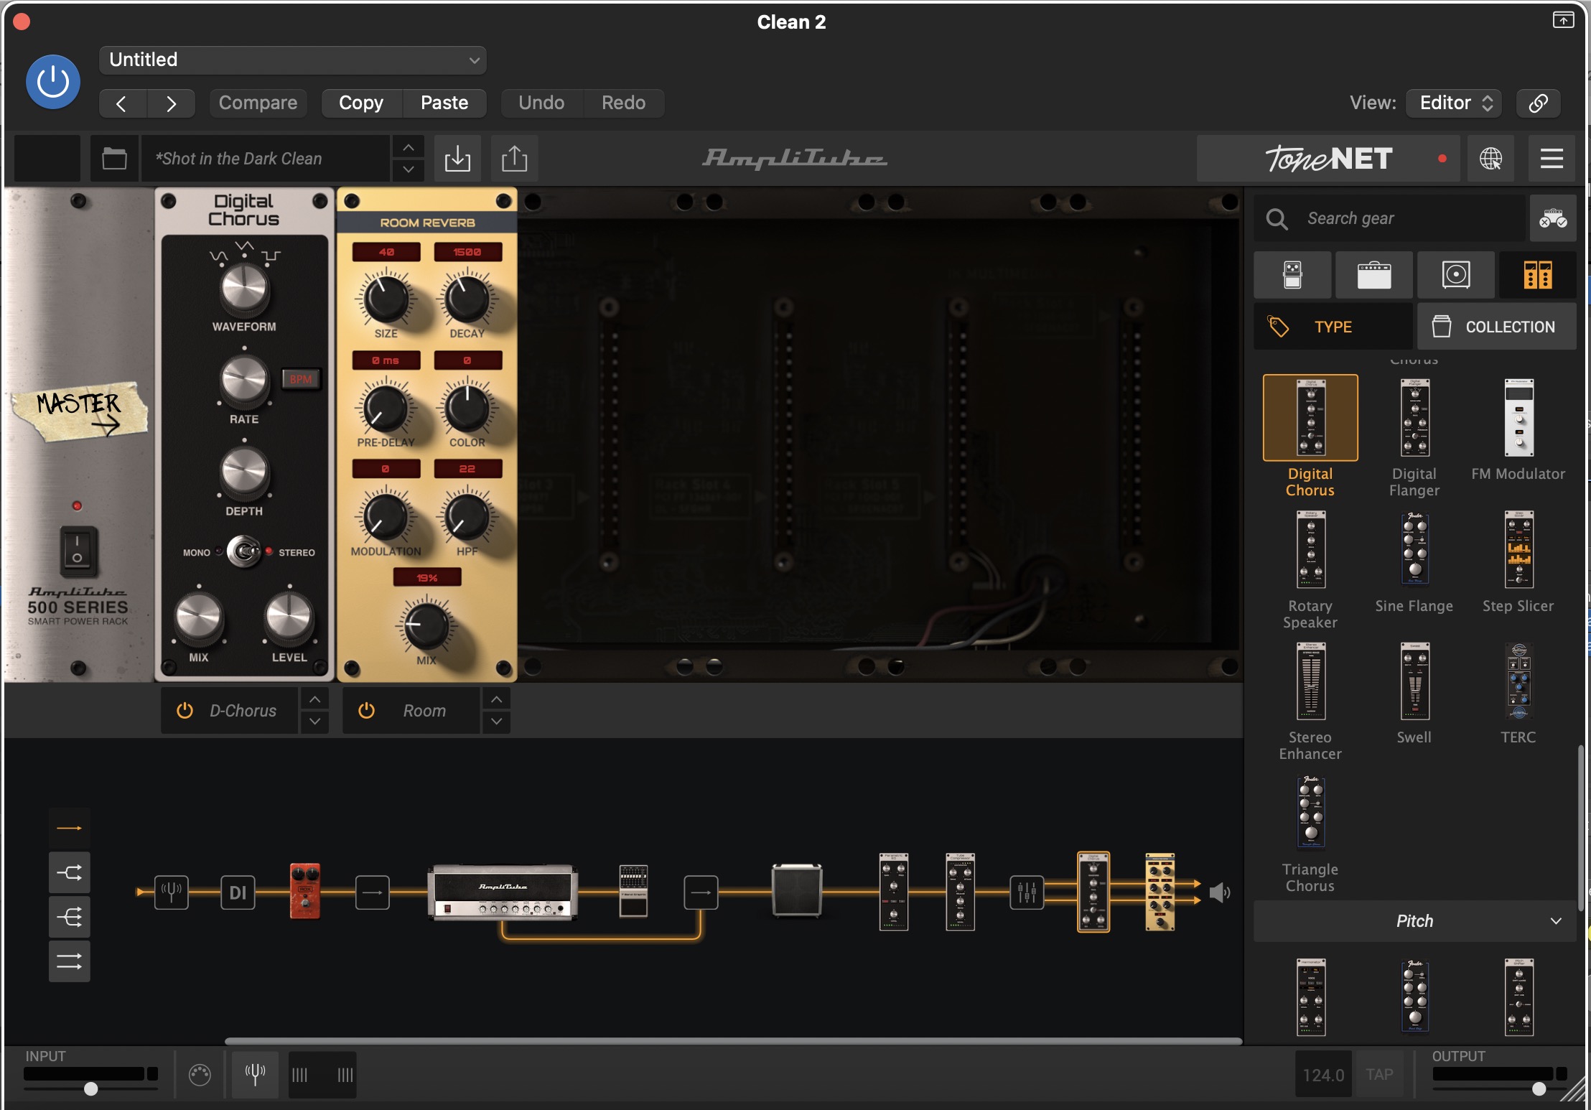Viewport: 1591px width, 1110px height.
Task: Show amplifiers gear category
Action: click(1374, 275)
